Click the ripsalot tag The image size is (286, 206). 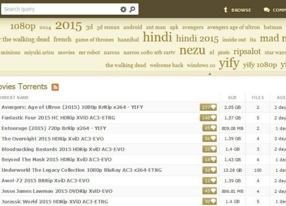[247, 51]
